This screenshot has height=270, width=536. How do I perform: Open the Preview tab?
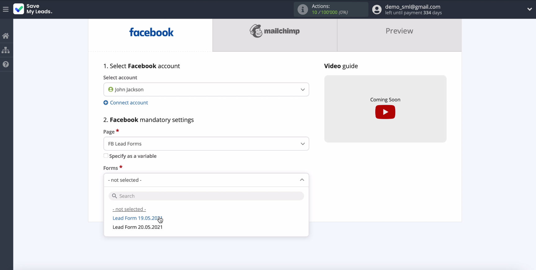click(400, 35)
